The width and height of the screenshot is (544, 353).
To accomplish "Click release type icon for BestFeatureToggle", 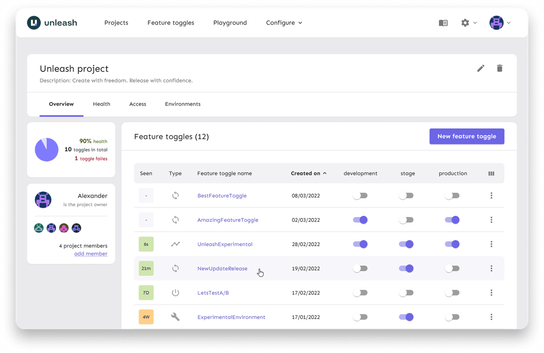I will [x=175, y=196].
